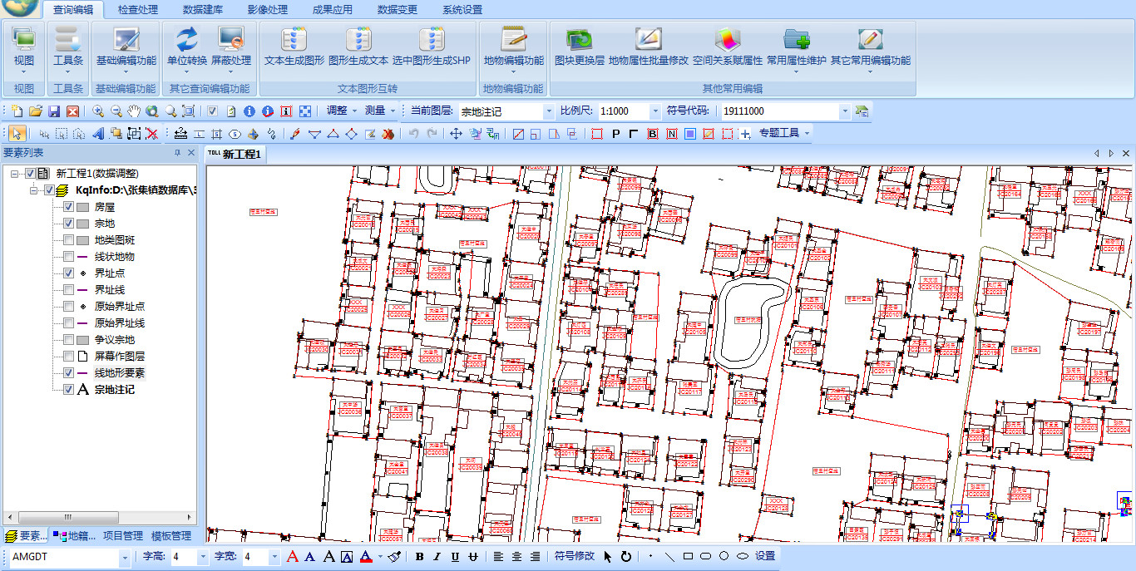Viewport: 1136px width, 571px height.
Task: Select the arrow pointer selection tool
Action: [x=18, y=133]
